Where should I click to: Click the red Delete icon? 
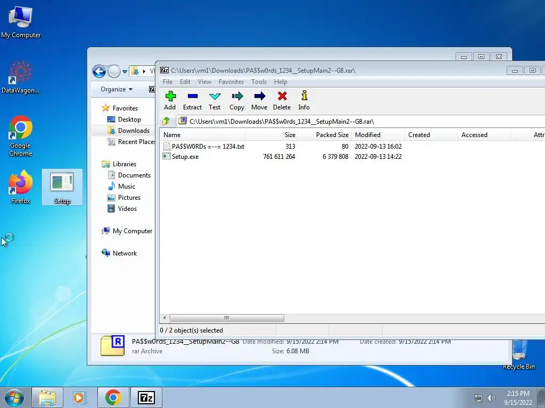(282, 100)
